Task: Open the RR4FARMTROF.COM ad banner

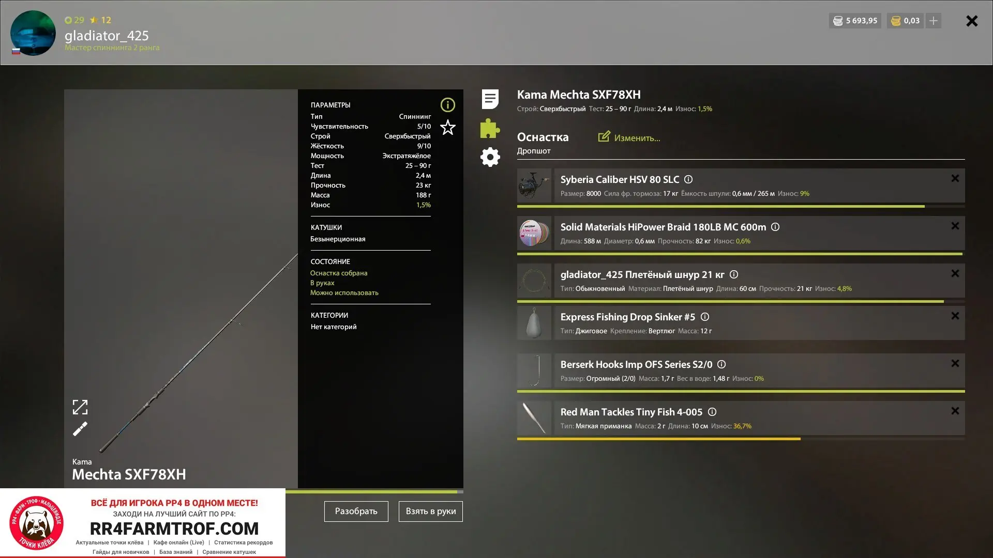Action: tap(143, 522)
